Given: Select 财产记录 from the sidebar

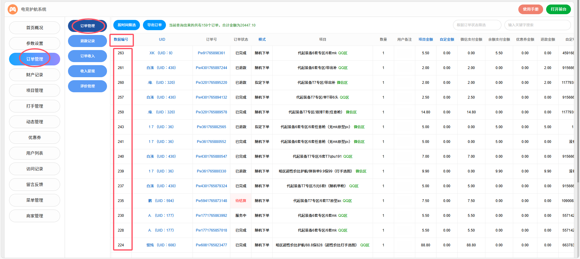Looking at the screenshot, I should point(34,75).
